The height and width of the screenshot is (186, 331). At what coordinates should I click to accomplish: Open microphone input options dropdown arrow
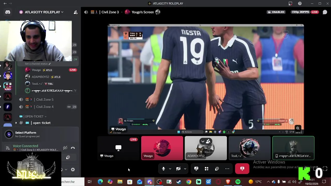point(170,169)
